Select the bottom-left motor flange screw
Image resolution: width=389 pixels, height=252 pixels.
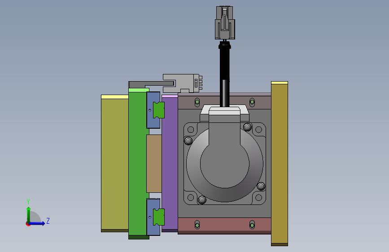click(x=202, y=200)
